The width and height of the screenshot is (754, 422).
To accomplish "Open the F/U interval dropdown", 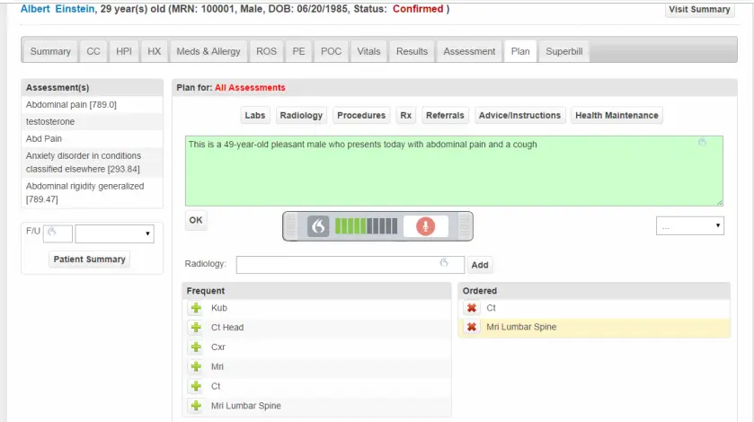I will [114, 234].
